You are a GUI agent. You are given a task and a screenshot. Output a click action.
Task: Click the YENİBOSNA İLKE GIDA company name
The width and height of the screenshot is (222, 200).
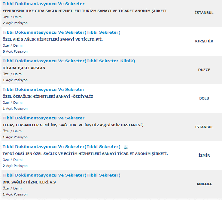pos(84,11)
